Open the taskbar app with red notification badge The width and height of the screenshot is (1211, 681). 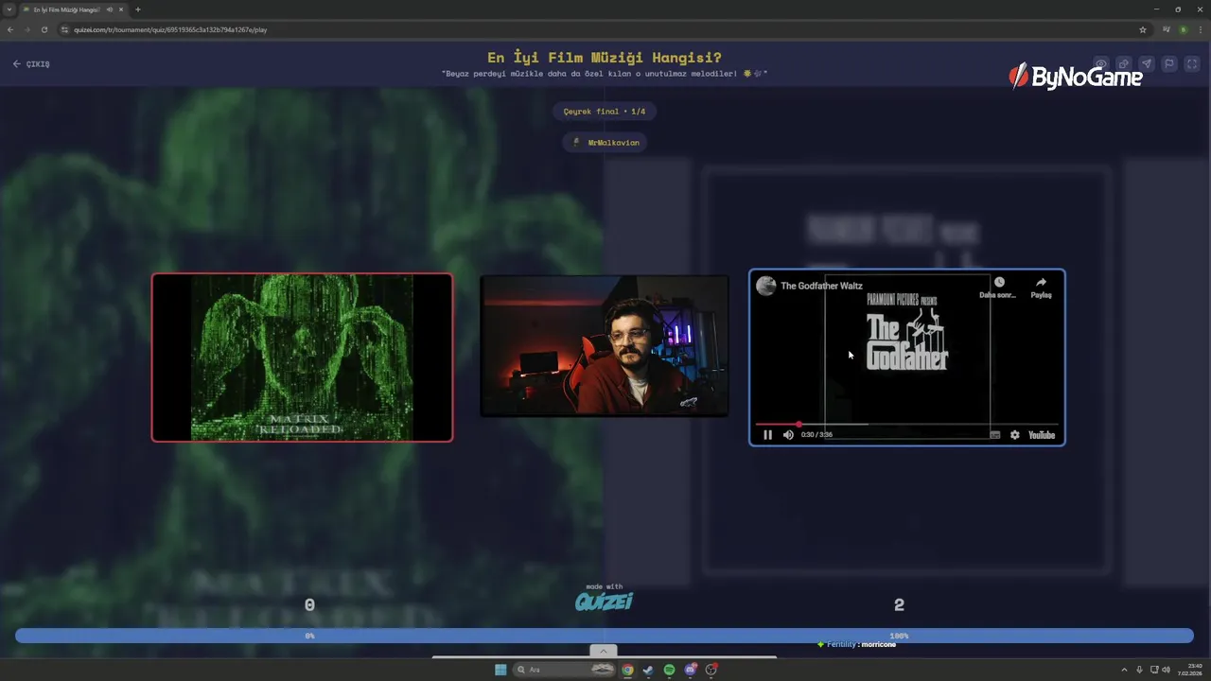(711, 670)
